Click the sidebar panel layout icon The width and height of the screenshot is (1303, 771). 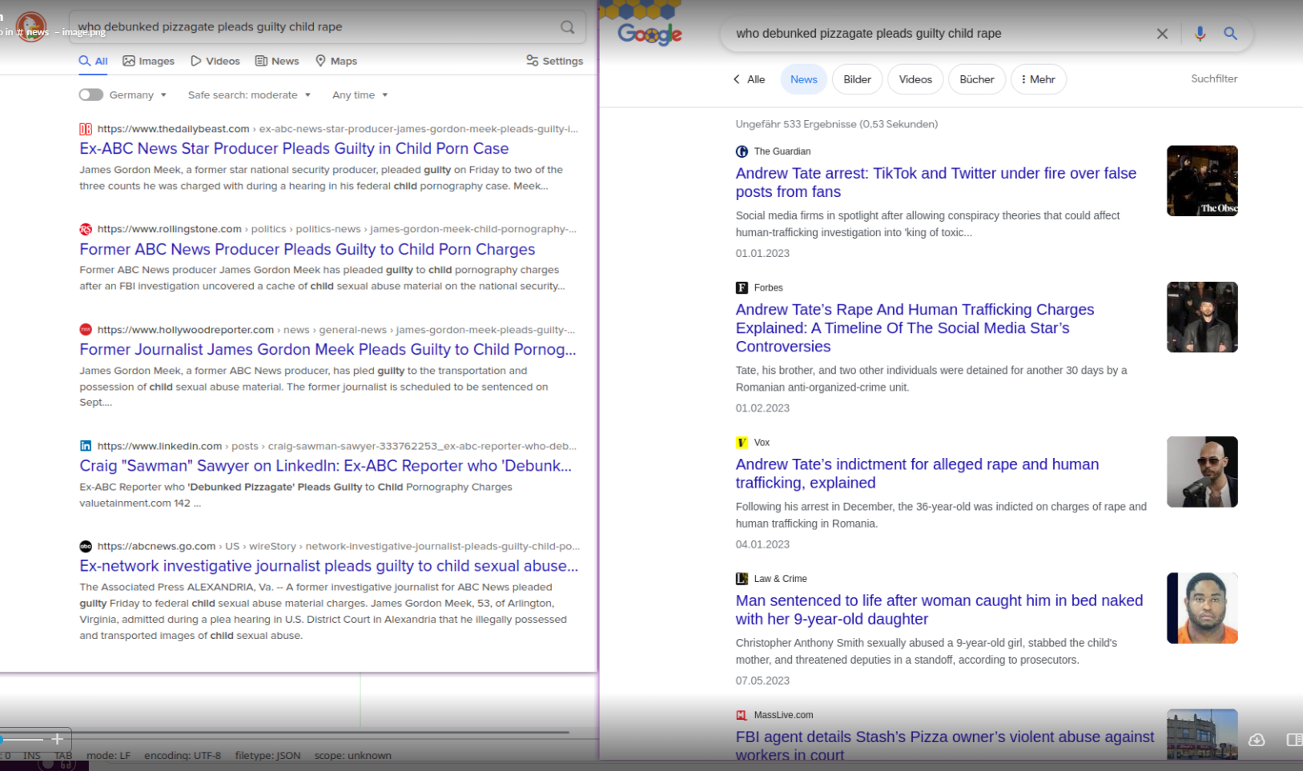(1293, 740)
